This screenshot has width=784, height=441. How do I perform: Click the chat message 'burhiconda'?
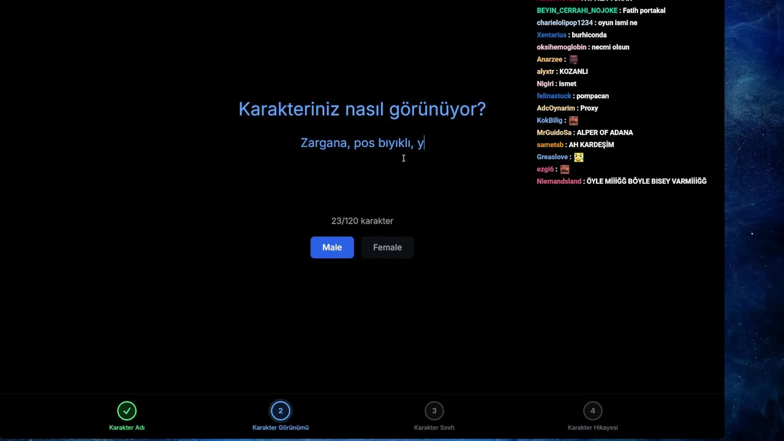589,35
